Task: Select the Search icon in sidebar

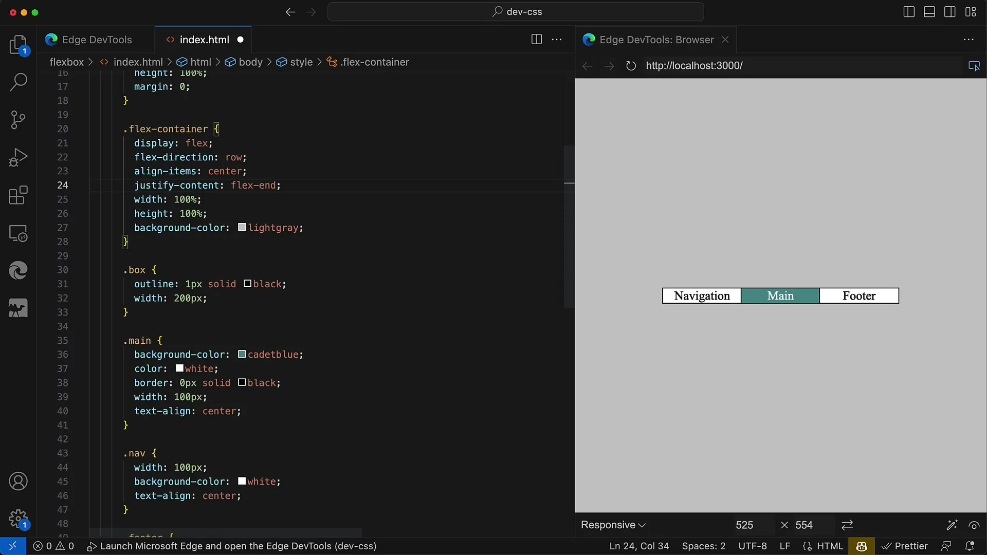Action: pos(19,81)
